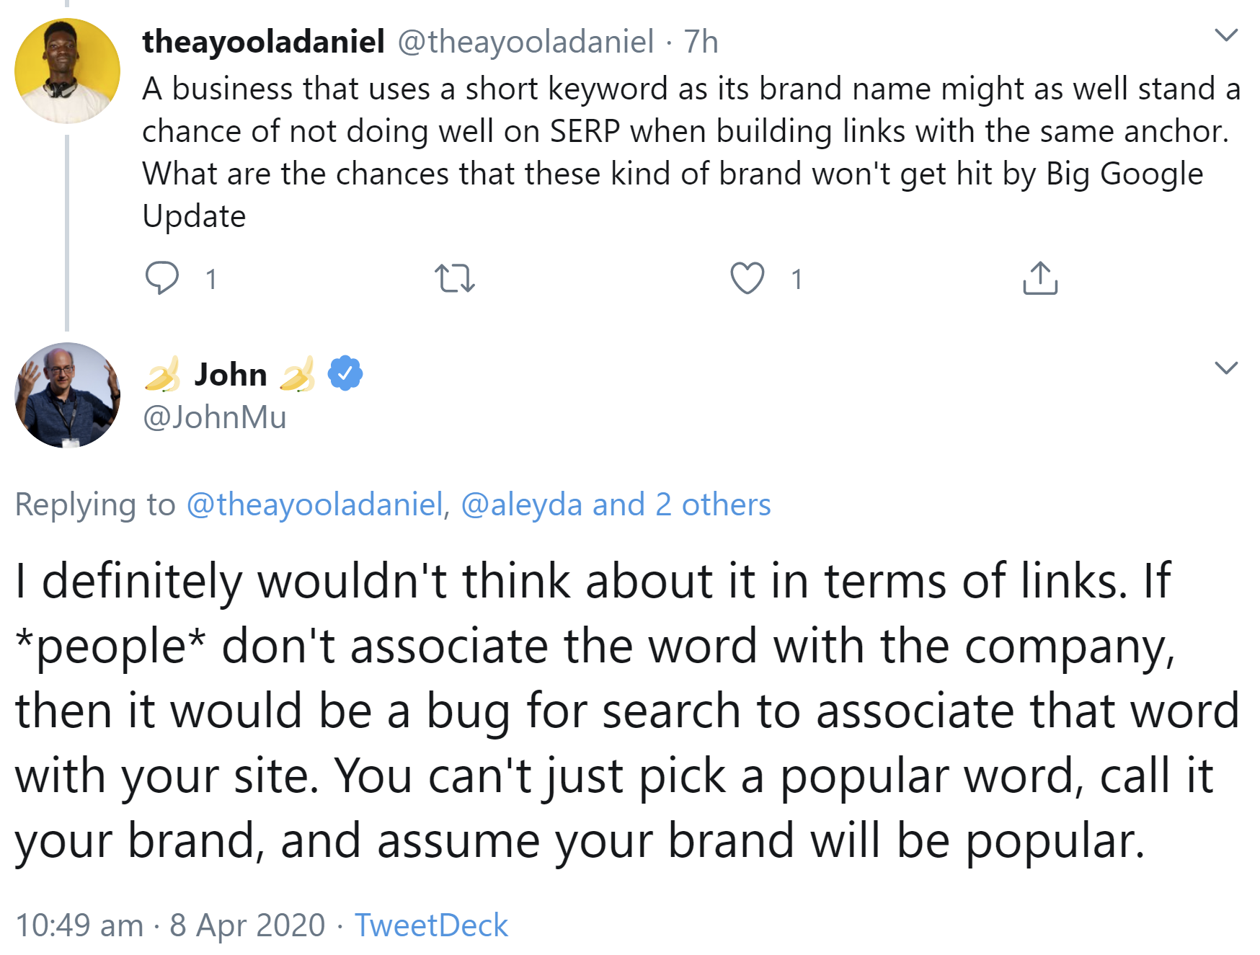
Task: Click the verified badge next to John
Action: pyautogui.click(x=345, y=373)
